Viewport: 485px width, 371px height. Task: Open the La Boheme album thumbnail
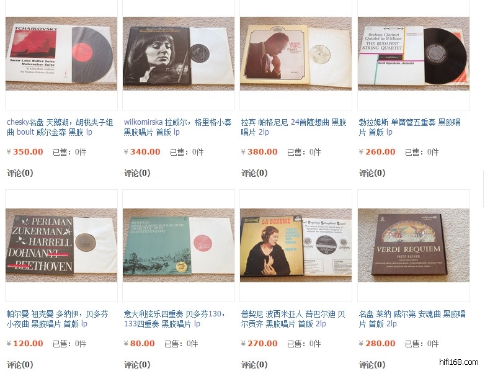pos(296,245)
